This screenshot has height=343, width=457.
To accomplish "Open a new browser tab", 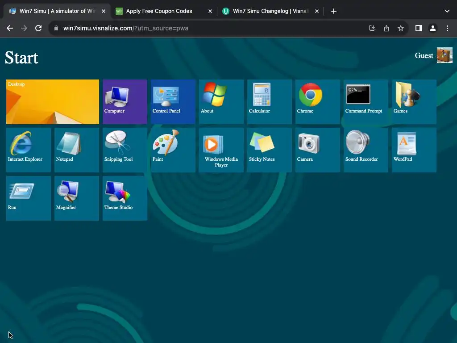I will click(x=334, y=11).
